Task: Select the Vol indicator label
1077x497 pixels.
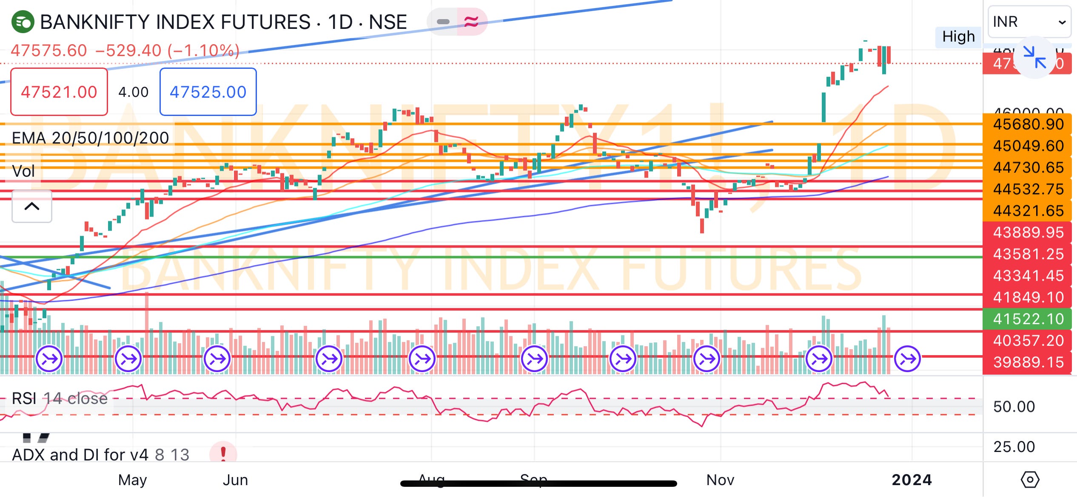Action: coord(23,171)
